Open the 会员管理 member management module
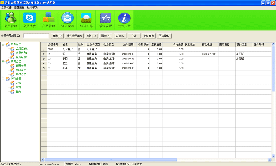276x166 pixels. click(11, 20)
